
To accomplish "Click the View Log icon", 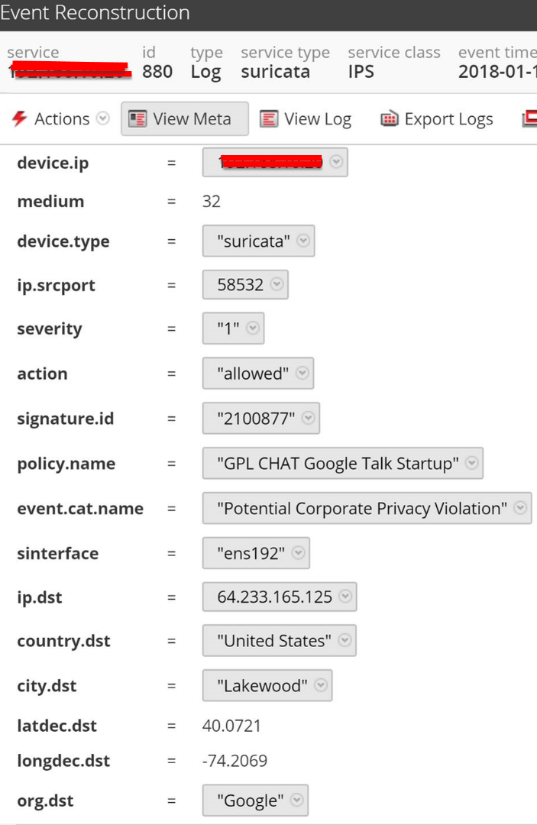I will point(269,119).
